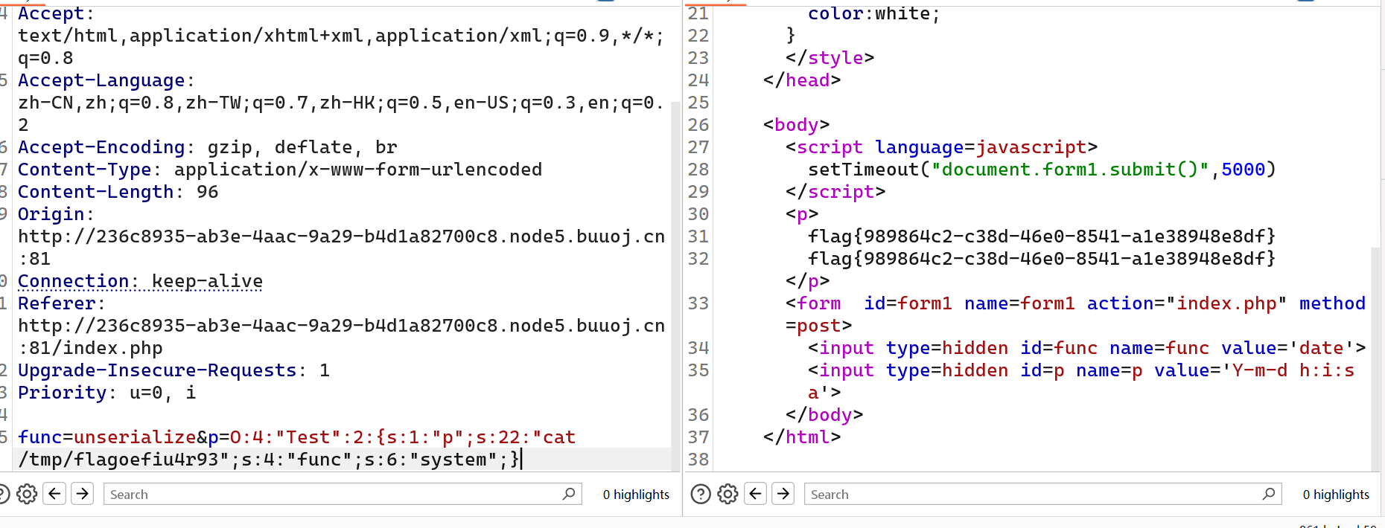
Task: Click the flag text on line 32
Action: (x=1042, y=259)
